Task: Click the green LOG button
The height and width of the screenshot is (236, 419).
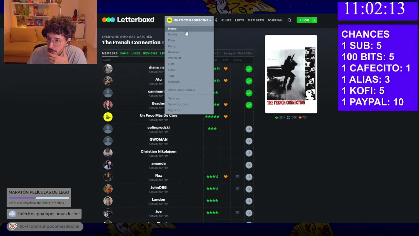Action: click(304, 20)
